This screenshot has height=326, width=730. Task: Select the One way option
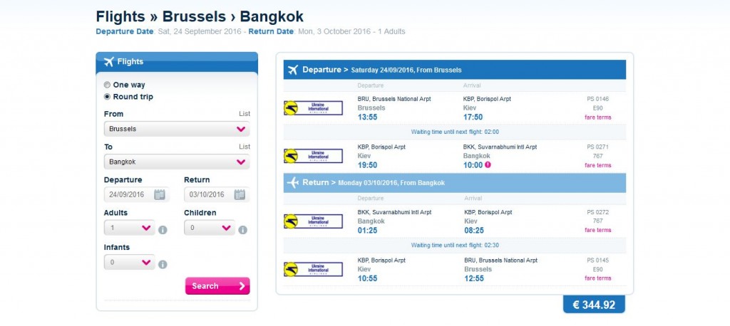click(108, 85)
